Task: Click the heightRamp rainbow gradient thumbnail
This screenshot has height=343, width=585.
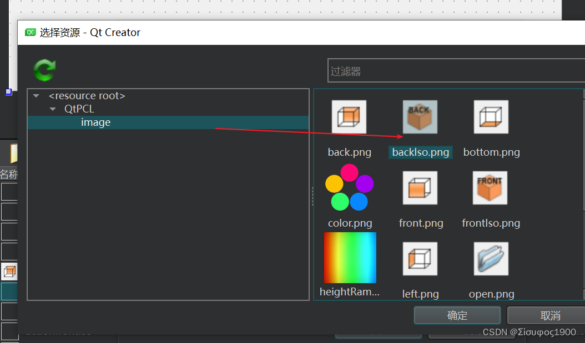Action: pos(350,257)
